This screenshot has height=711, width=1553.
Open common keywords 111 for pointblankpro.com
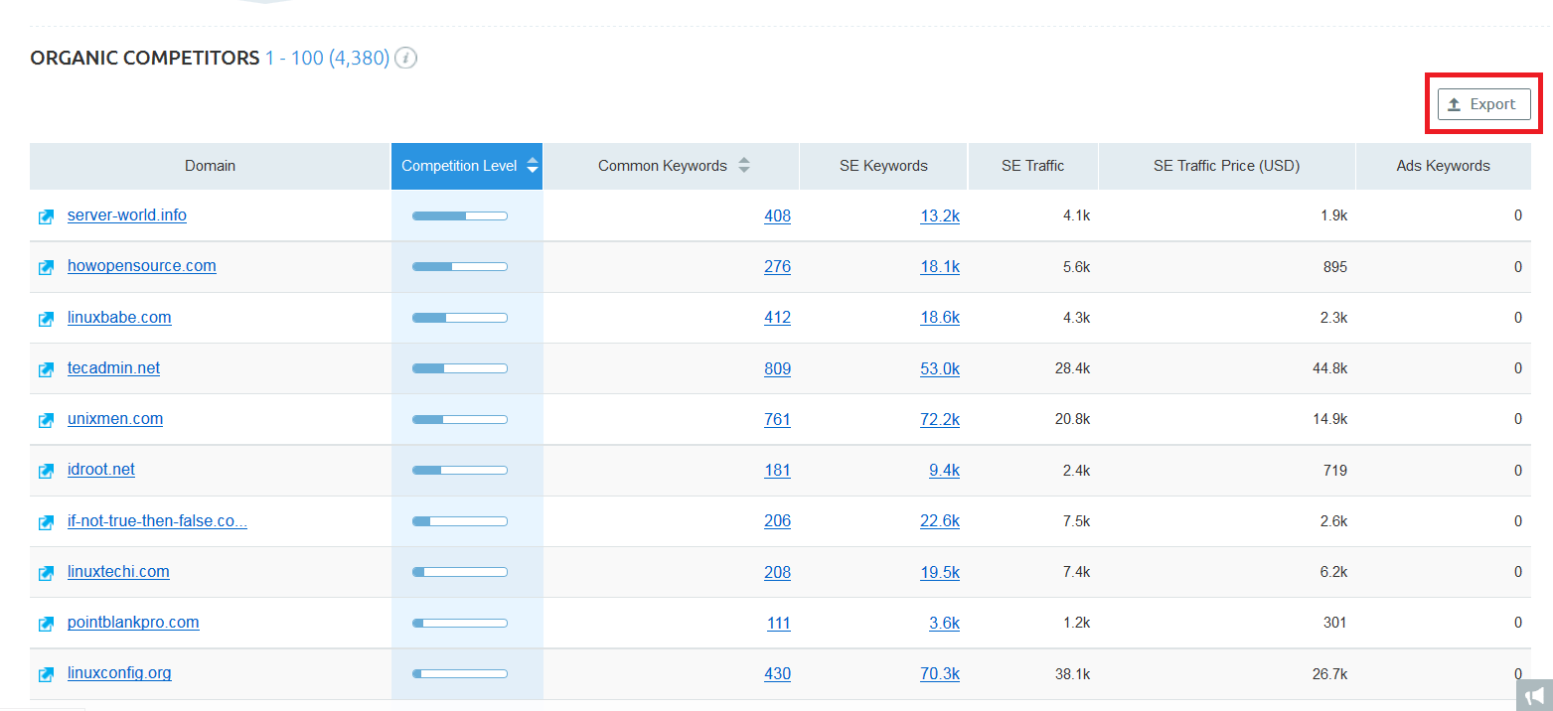tap(779, 623)
